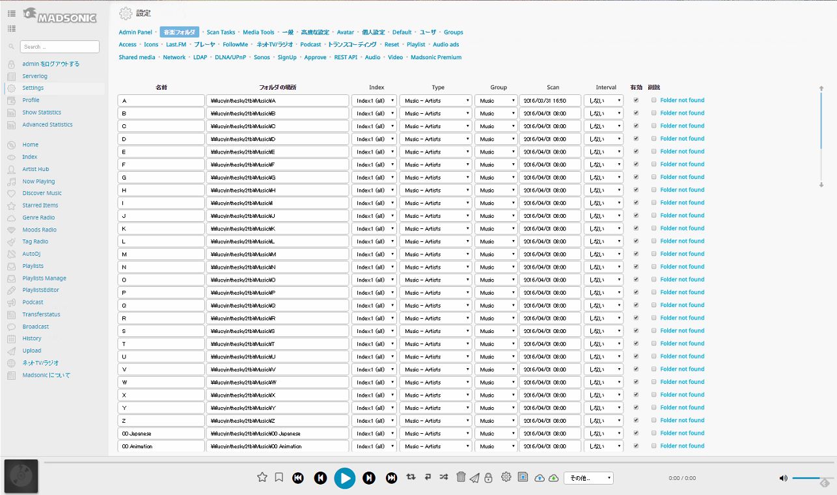Viewport: 837px width, 495px height.
Task: Open the Scan Tasks settings tab
Action: click(x=221, y=32)
